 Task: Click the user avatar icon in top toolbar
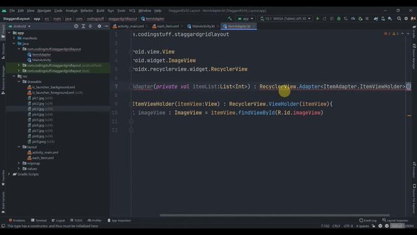(x=413, y=19)
